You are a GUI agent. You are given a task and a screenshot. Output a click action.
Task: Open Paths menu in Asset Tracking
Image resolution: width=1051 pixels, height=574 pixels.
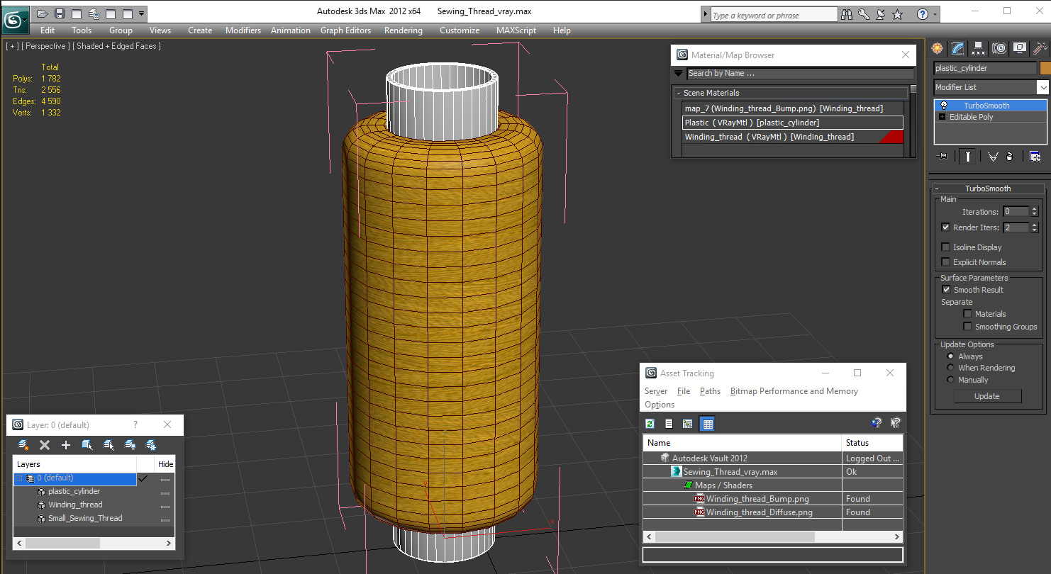pyautogui.click(x=710, y=391)
